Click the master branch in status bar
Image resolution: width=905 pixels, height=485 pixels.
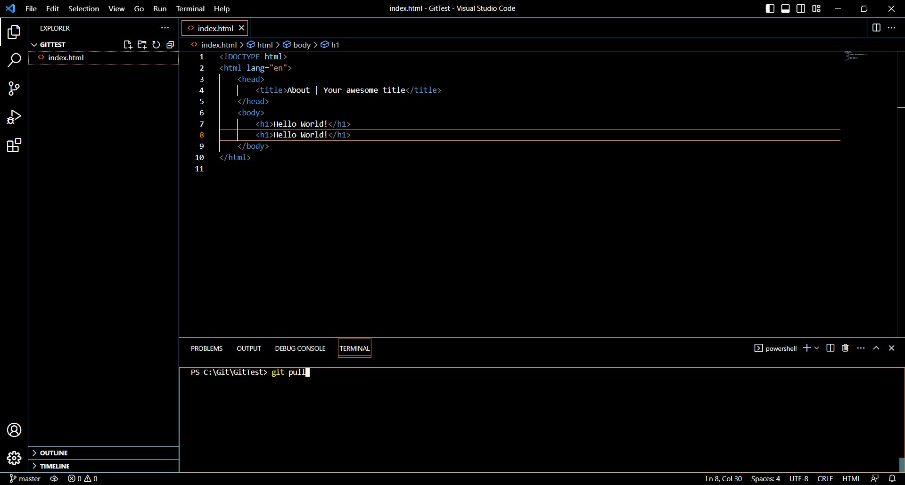(x=25, y=478)
